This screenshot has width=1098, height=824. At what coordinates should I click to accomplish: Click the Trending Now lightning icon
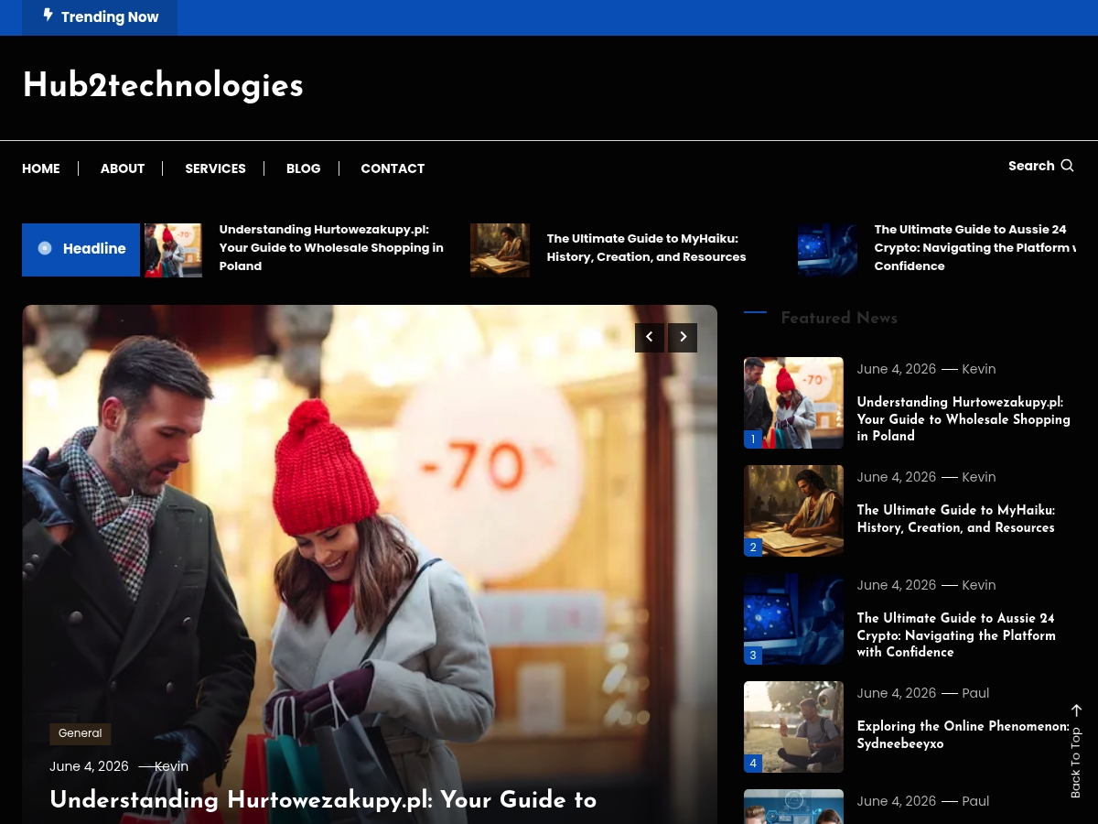48,16
